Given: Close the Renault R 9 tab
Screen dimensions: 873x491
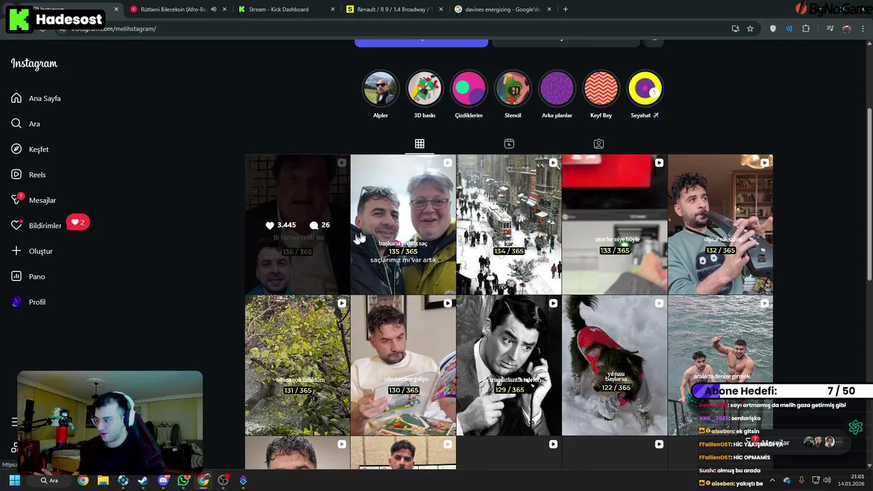Looking at the screenshot, I should (441, 10).
